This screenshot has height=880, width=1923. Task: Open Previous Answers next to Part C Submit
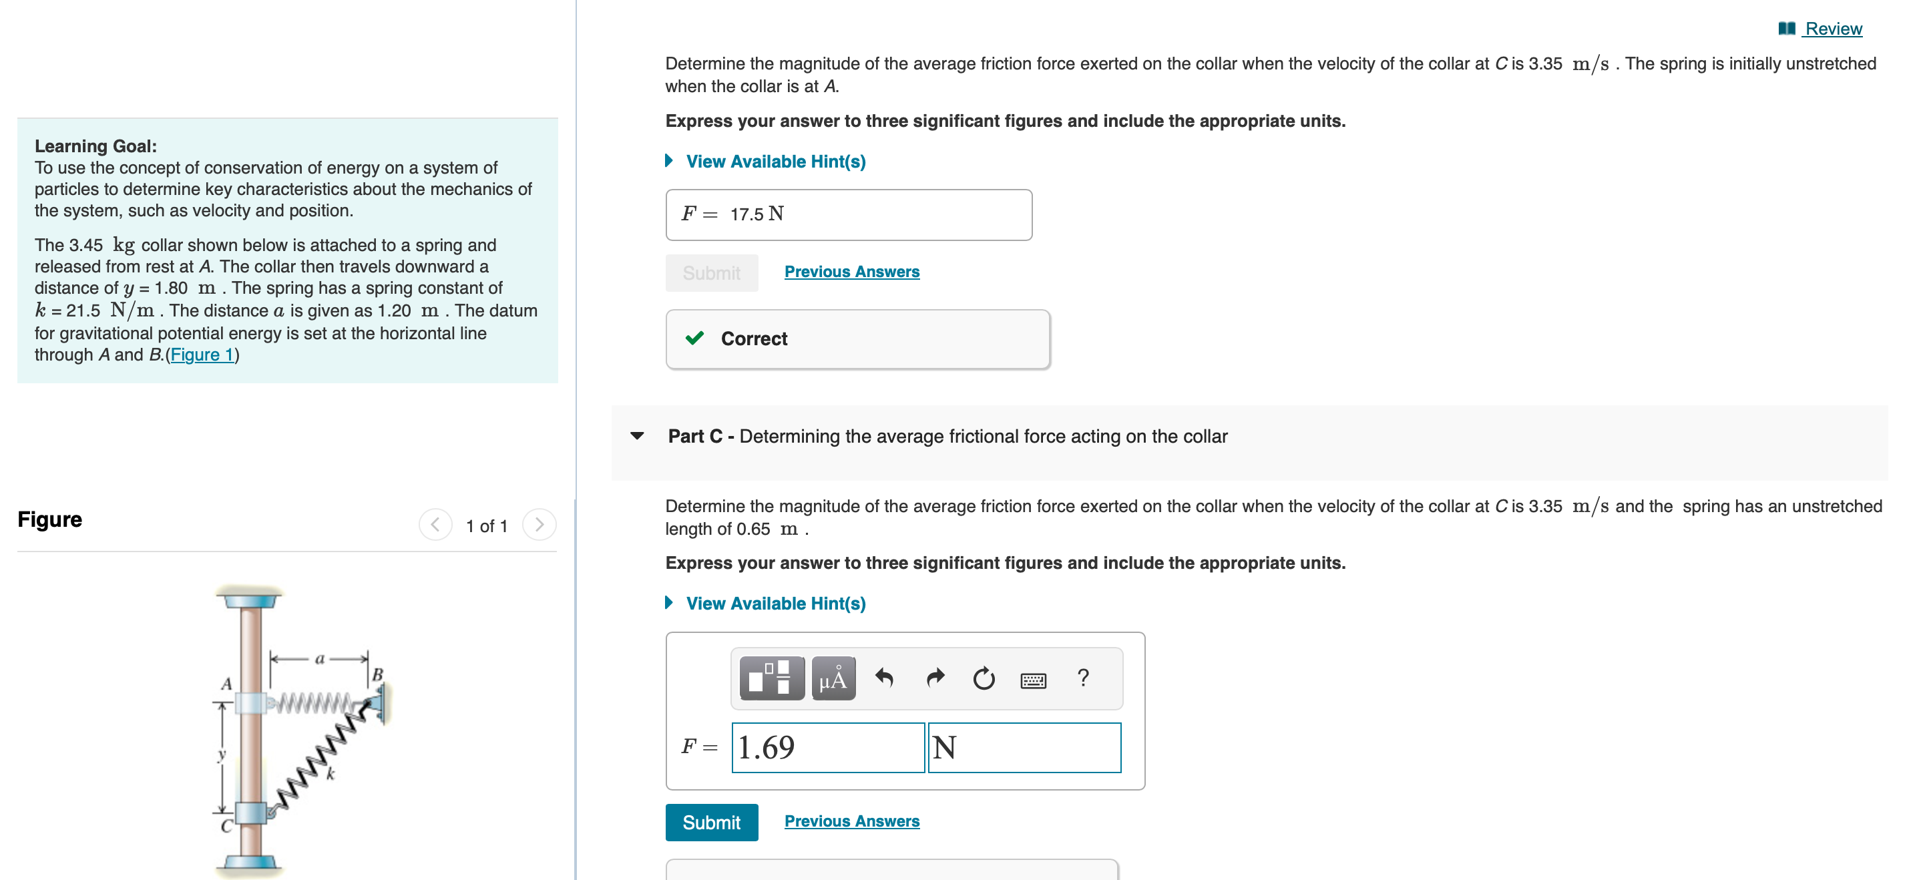point(852,821)
